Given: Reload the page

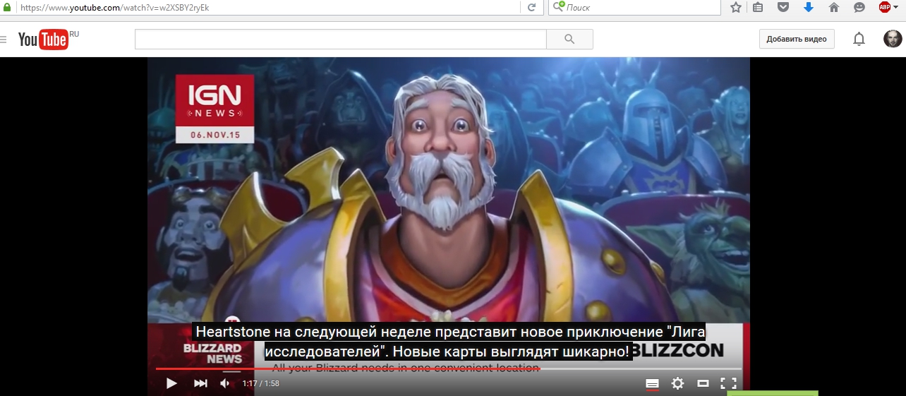Looking at the screenshot, I should (x=531, y=8).
